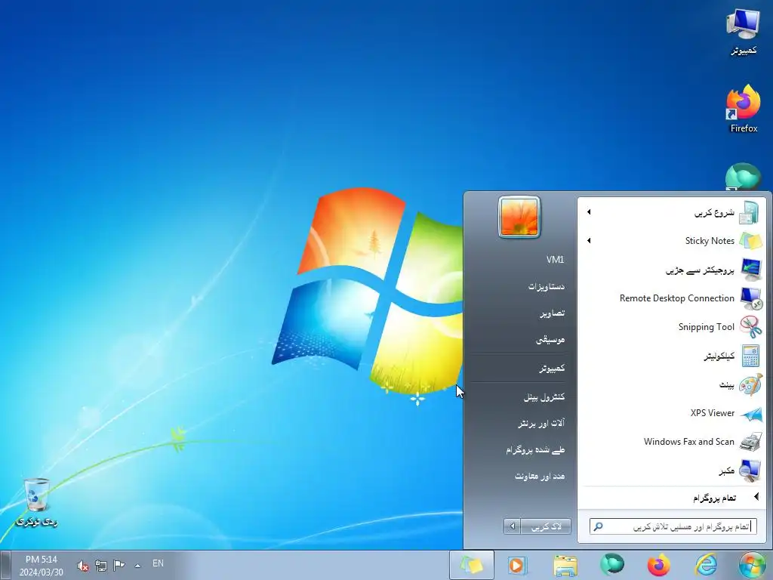Click the Show Desktop strip on taskbar edge
Viewport: 773px width, 580px height.
coord(5,565)
